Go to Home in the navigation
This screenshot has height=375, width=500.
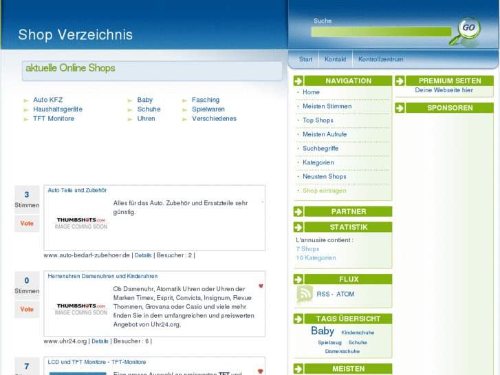[311, 92]
